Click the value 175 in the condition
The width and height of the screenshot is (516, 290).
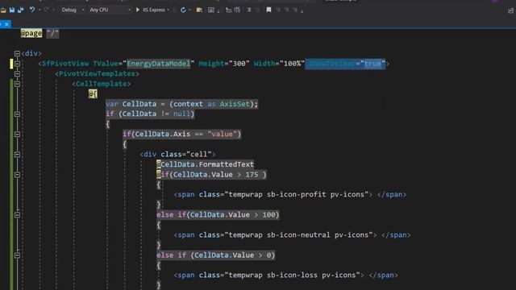pos(252,175)
